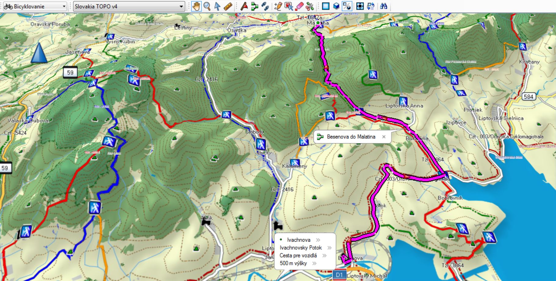The height and width of the screenshot is (281, 556).
Task: Click the blue north compass arrow
Action: 39,53
